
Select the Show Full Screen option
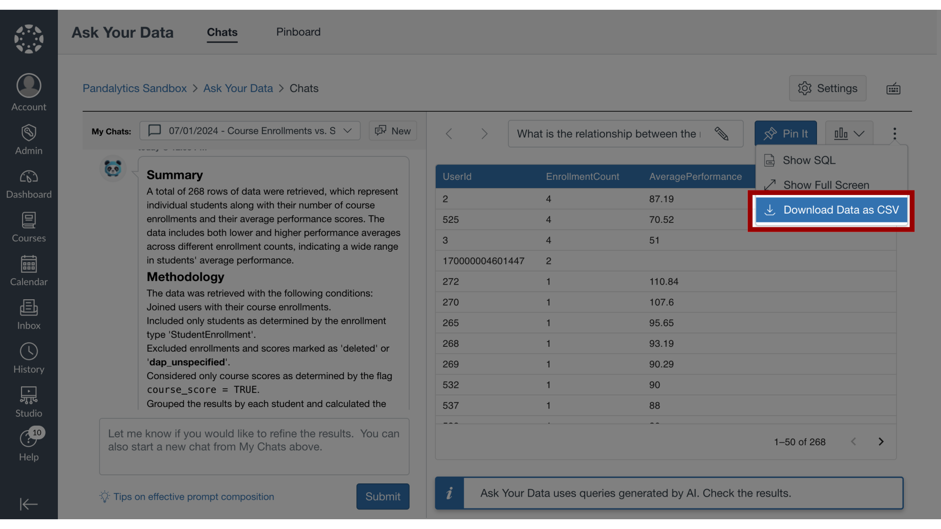pos(826,185)
